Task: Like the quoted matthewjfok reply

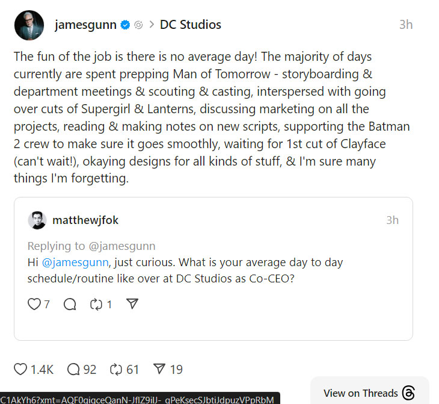Action: coord(34,304)
